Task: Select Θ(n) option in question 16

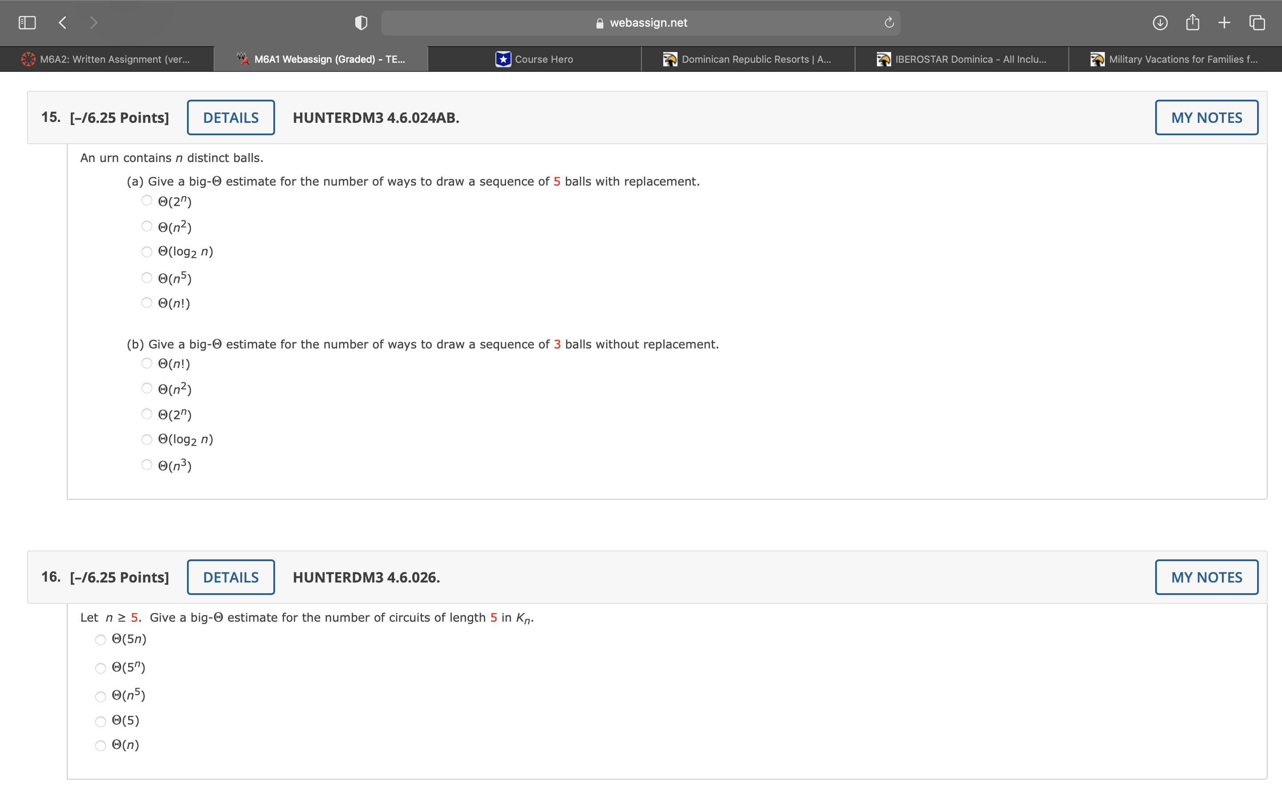Action: 101,746
